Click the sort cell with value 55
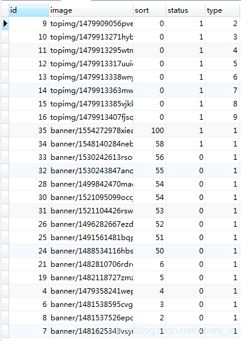The width and height of the screenshot is (241, 341). pyautogui.click(x=149, y=171)
